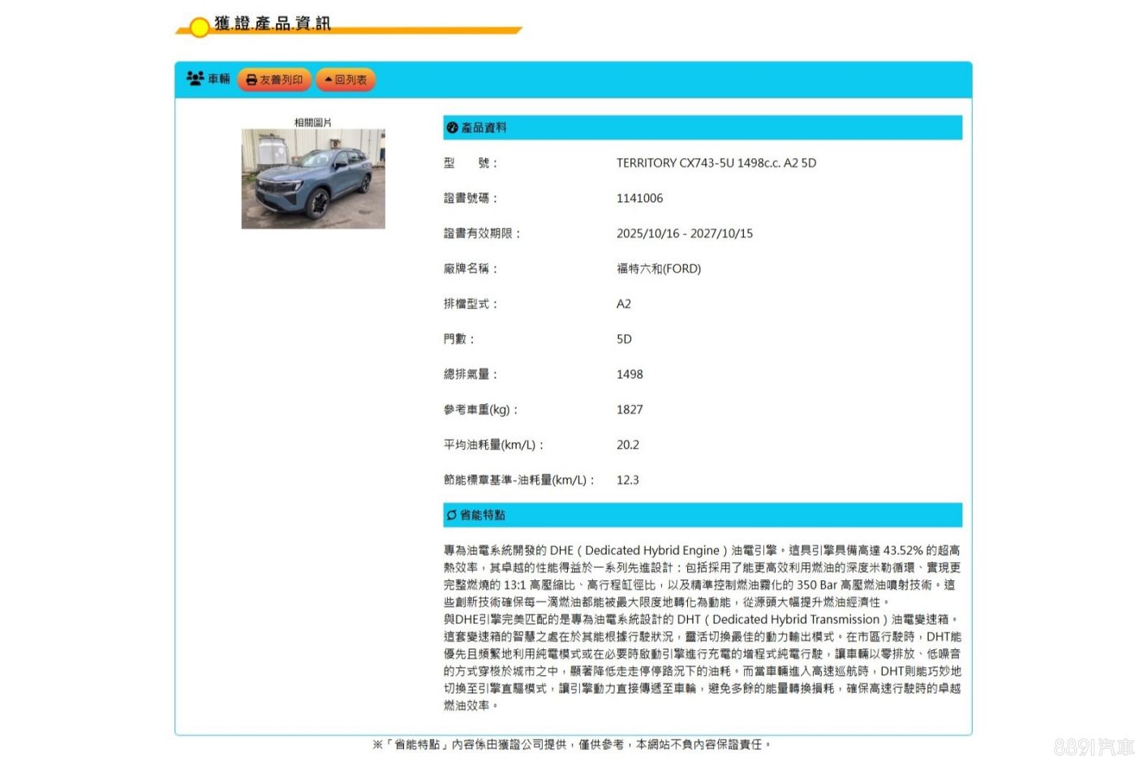This screenshot has width=1135, height=757.
Task: Click the people icon beside 車輛
Action: [x=195, y=79]
